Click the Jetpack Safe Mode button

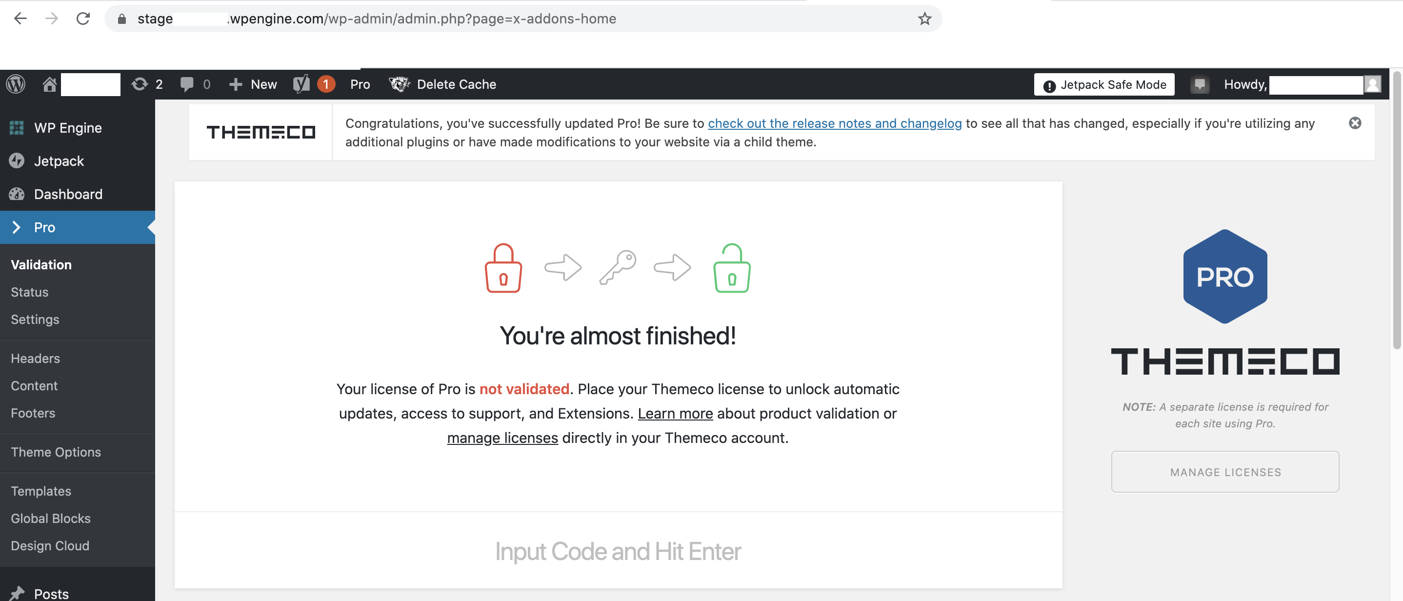[x=1104, y=84]
